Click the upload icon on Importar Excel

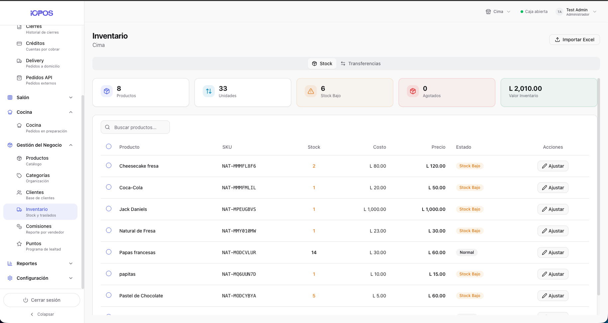click(x=557, y=40)
